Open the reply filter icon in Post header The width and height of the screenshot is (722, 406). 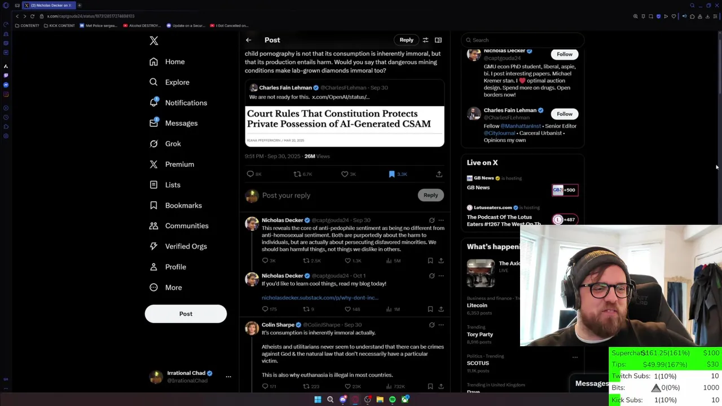tap(425, 40)
